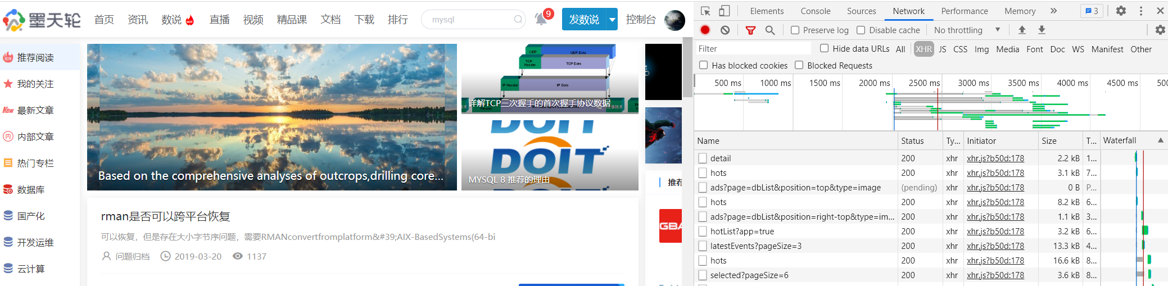Filter requests by Img type
This screenshot has width=1168, height=286.
981,49
